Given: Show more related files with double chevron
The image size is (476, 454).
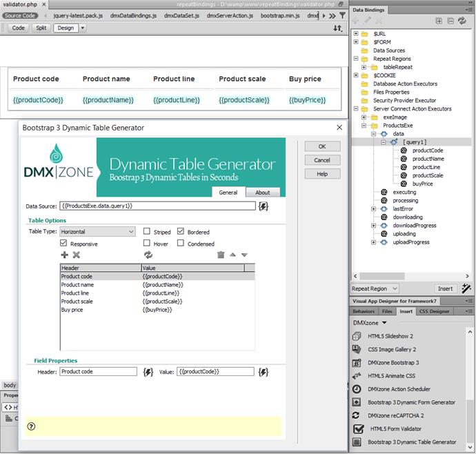Looking at the screenshot, I should [x=333, y=15].
